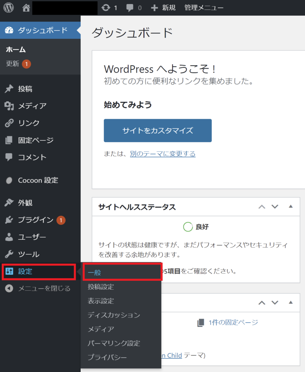Move the 1件の固定ページ panel up
Screen dimensions: 305x372
[262, 303]
